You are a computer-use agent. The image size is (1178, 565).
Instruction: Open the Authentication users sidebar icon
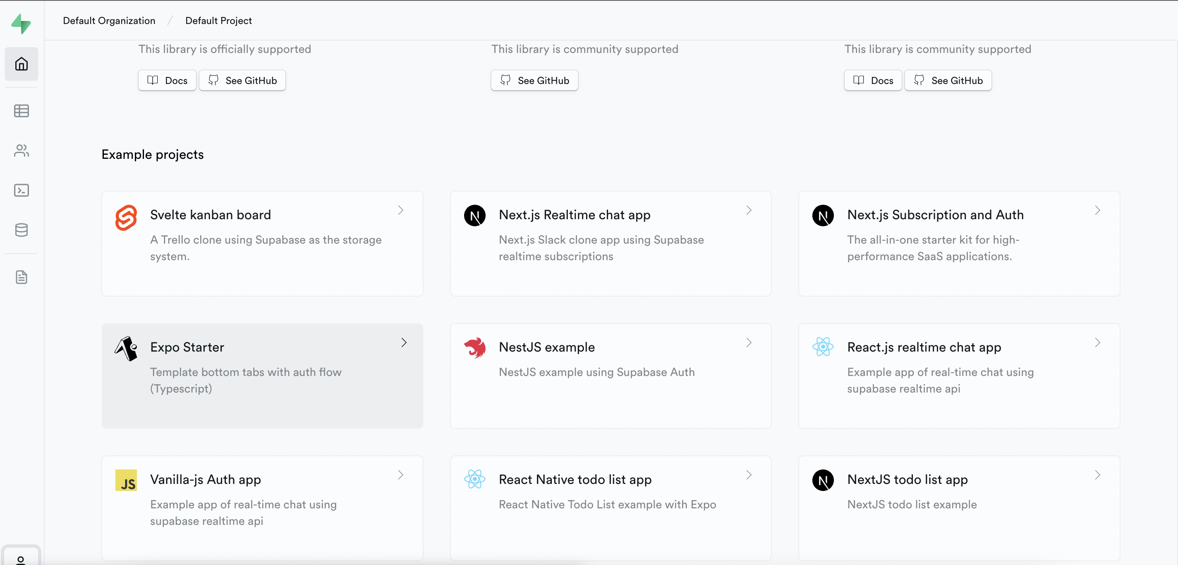[21, 151]
